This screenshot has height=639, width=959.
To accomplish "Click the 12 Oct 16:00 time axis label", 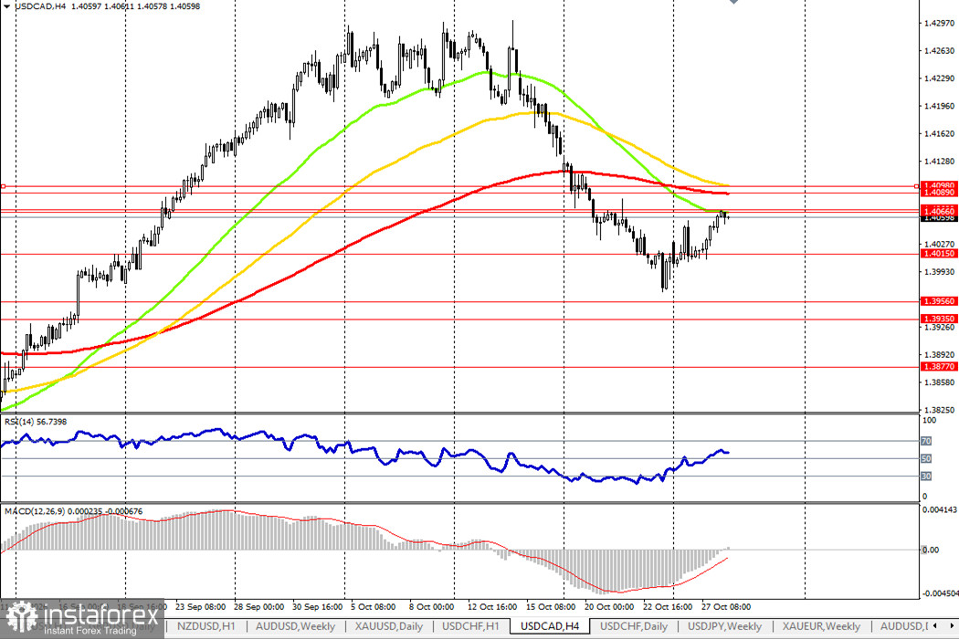I will (492, 607).
